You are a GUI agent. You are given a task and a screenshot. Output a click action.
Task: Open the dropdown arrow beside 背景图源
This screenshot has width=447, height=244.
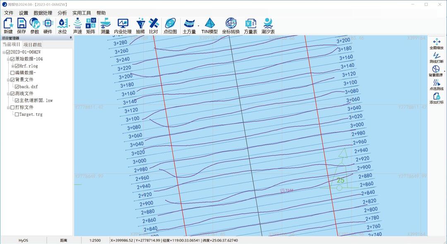tap(445, 71)
